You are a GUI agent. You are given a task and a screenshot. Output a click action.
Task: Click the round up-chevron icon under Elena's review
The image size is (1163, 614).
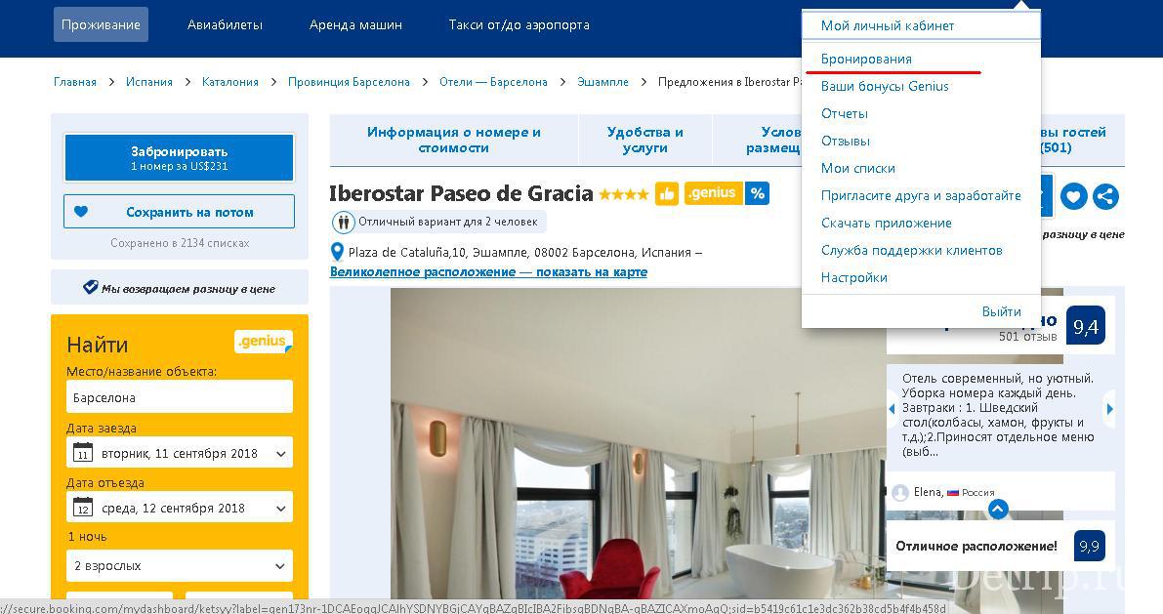coord(997,509)
